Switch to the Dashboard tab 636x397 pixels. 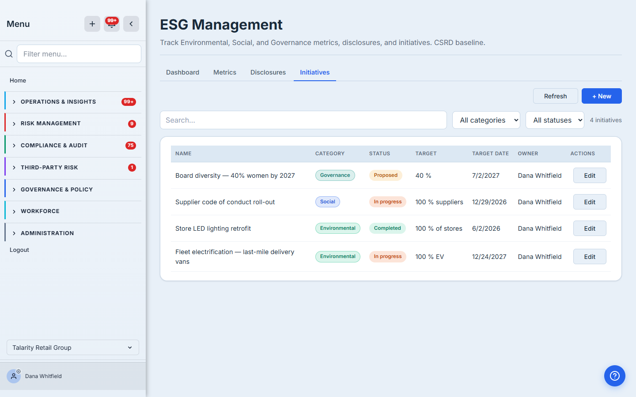click(x=182, y=72)
